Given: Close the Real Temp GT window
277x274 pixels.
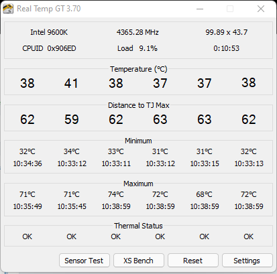Looking at the screenshot, I should (x=261, y=9).
